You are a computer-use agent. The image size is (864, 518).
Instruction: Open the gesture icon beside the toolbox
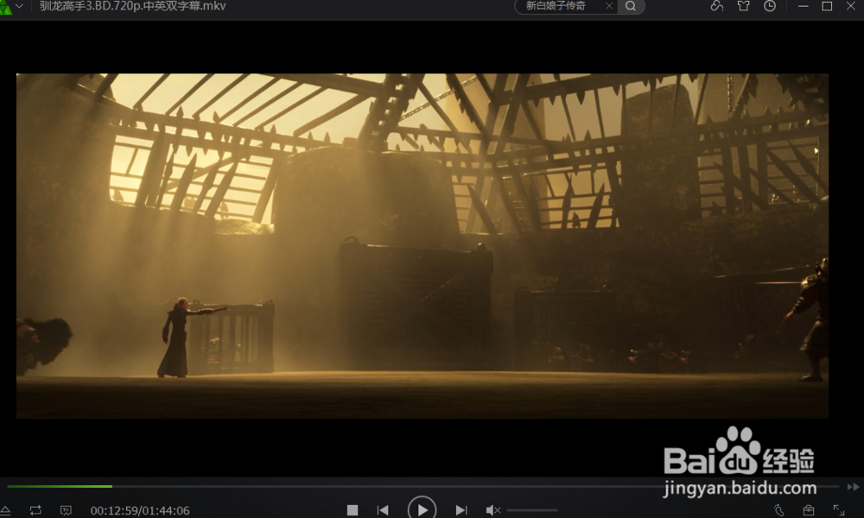coord(778,510)
